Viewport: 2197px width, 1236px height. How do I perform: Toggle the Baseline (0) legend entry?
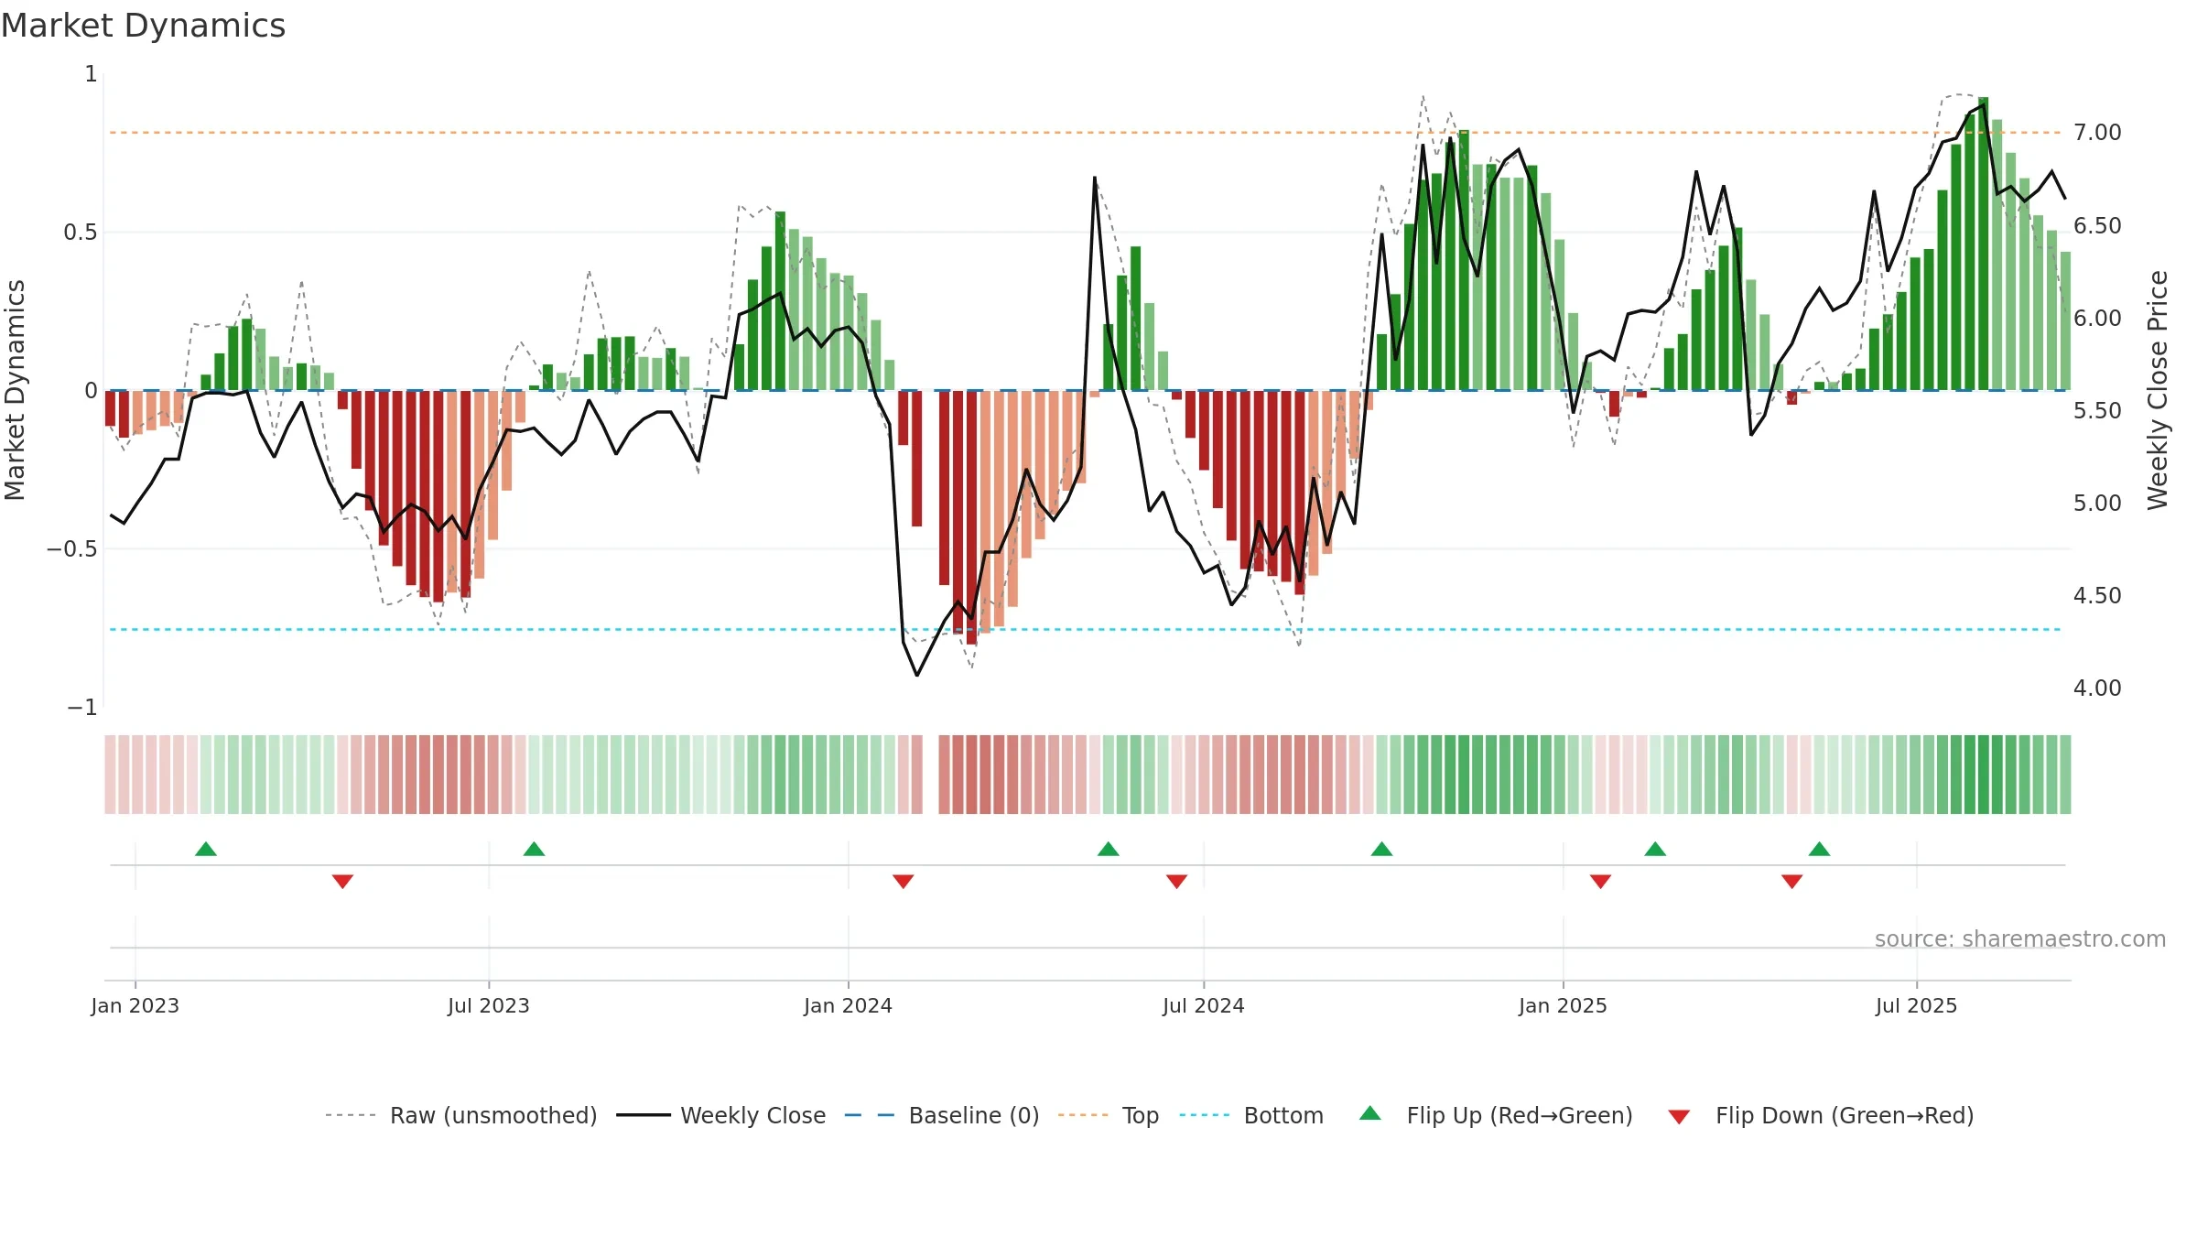pos(974,1115)
